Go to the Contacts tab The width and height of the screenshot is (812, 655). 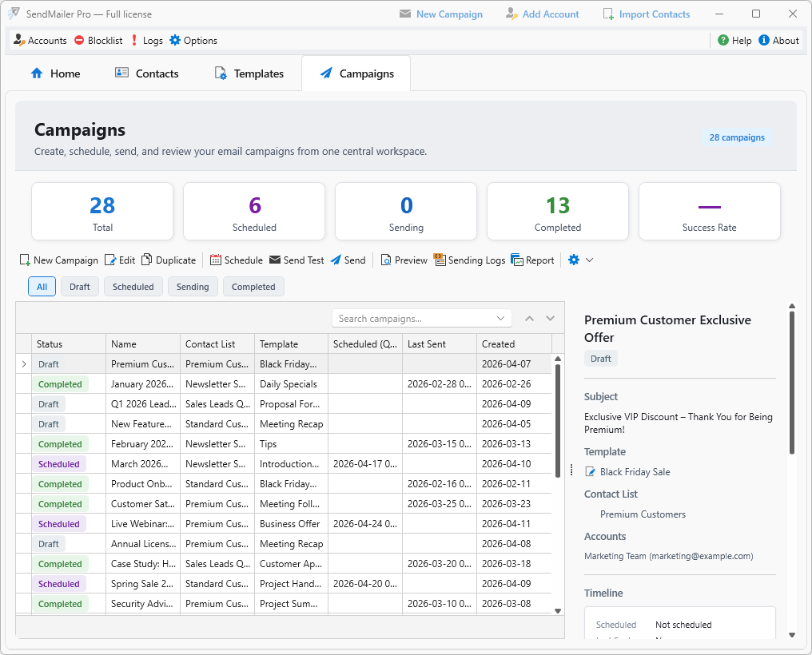point(147,73)
